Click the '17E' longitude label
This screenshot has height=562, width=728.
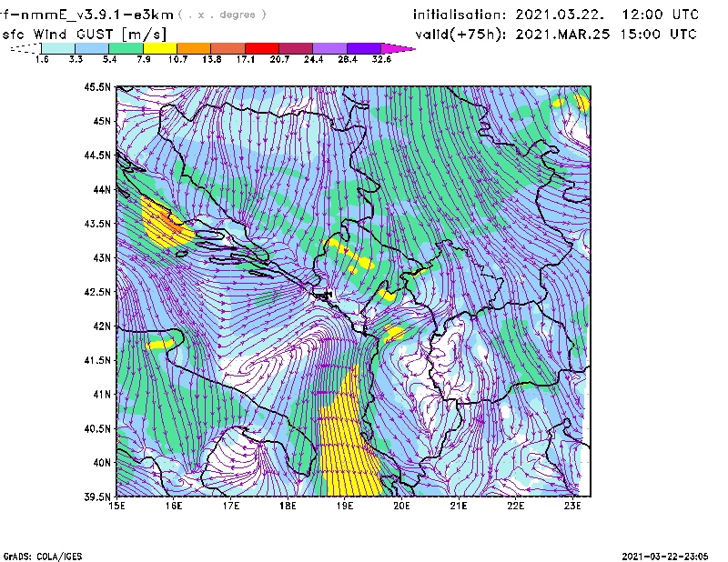(231, 506)
